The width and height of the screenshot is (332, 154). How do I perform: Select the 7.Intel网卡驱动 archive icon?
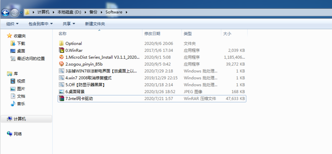[61, 98]
